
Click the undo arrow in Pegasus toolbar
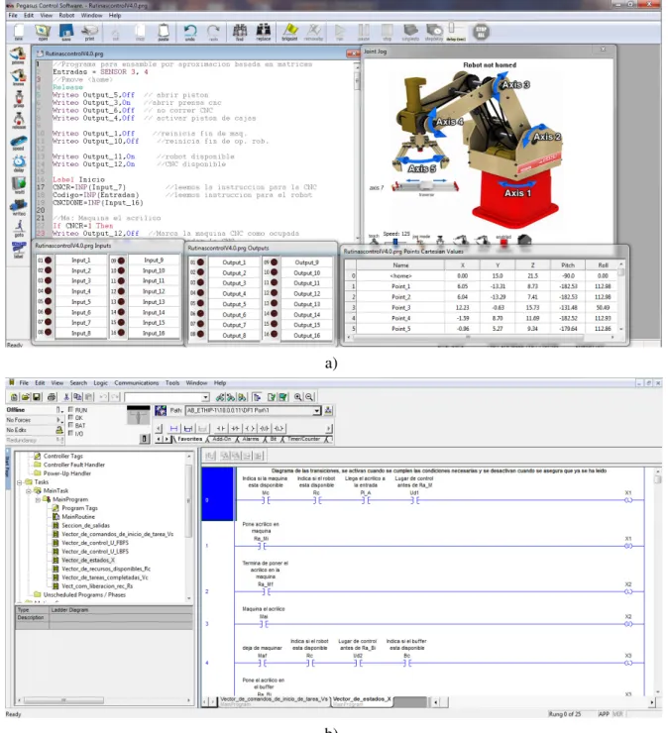pos(190,32)
